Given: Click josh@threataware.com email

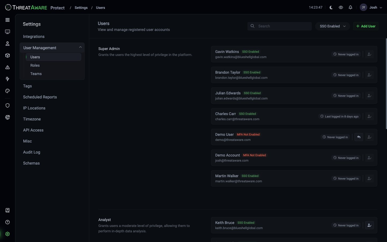Looking at the screenshot, I should coord(232,161).
